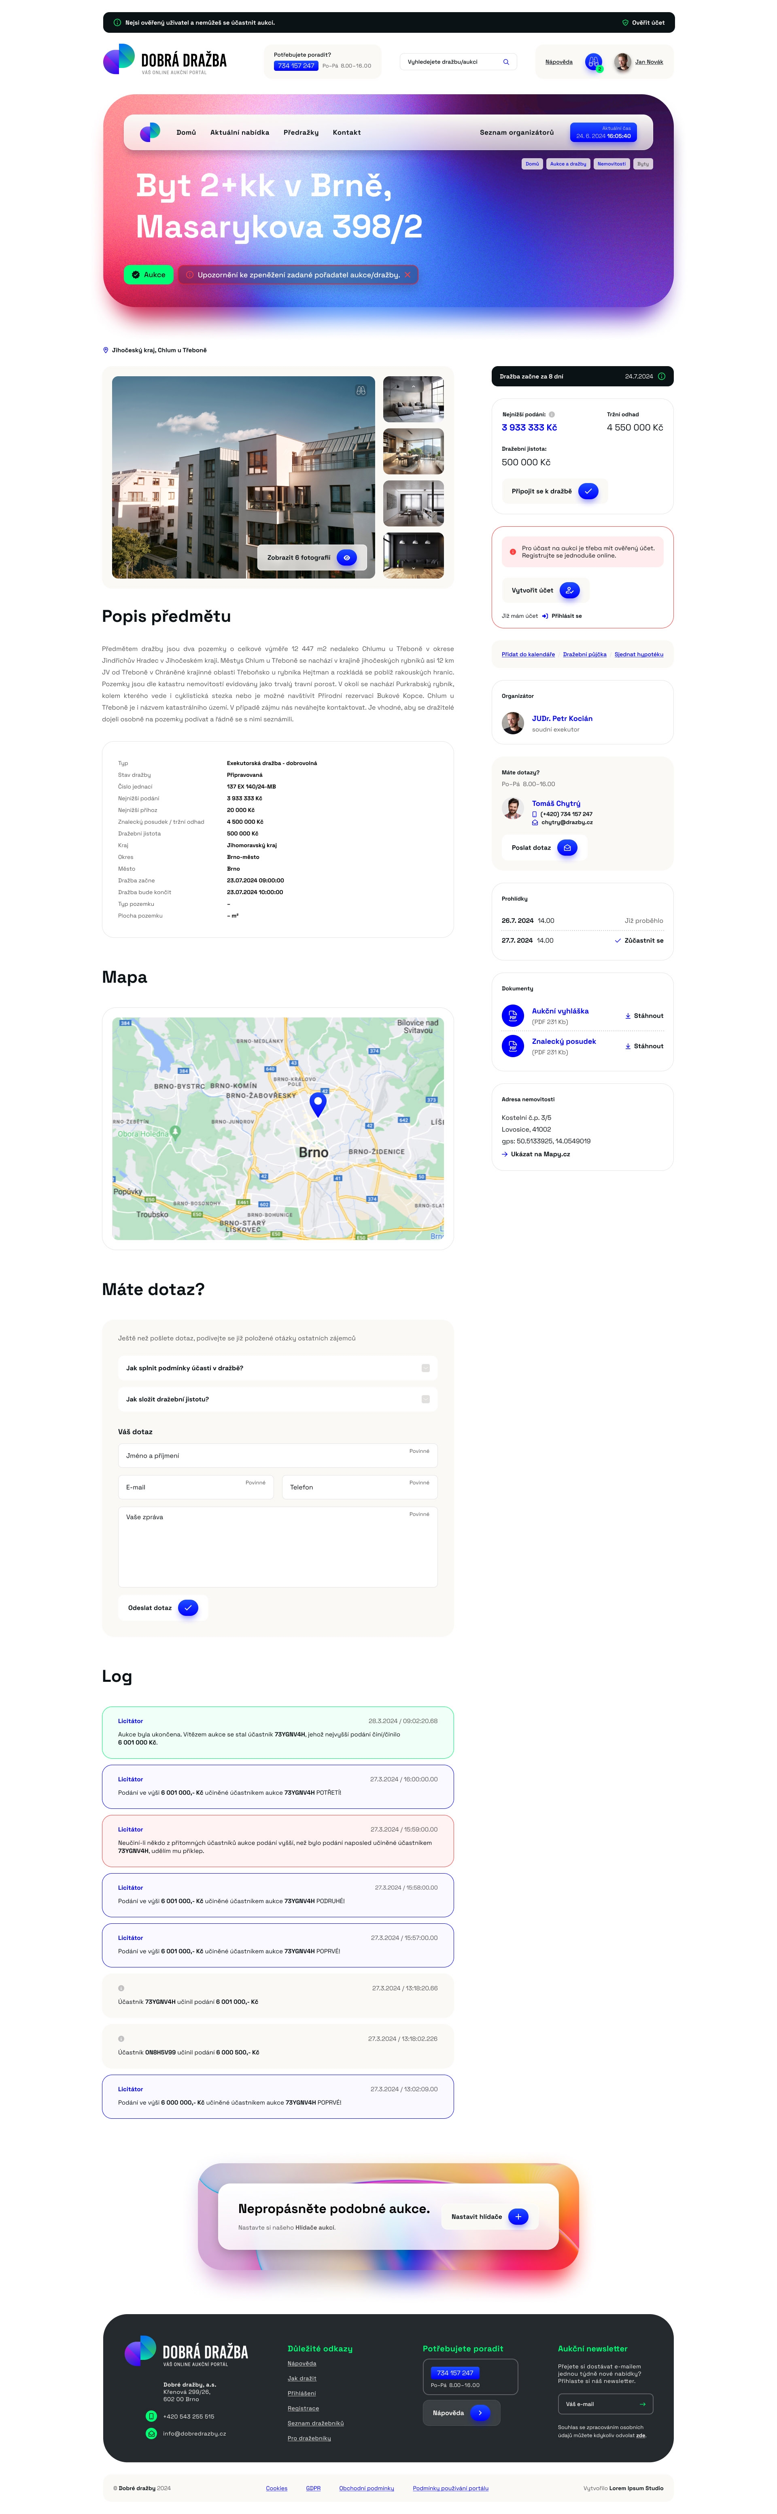The width and height of the screenshot is (777, 2514).
Task: Click info icon next to Nejnižší podání
Action: (x=552, y=415)
